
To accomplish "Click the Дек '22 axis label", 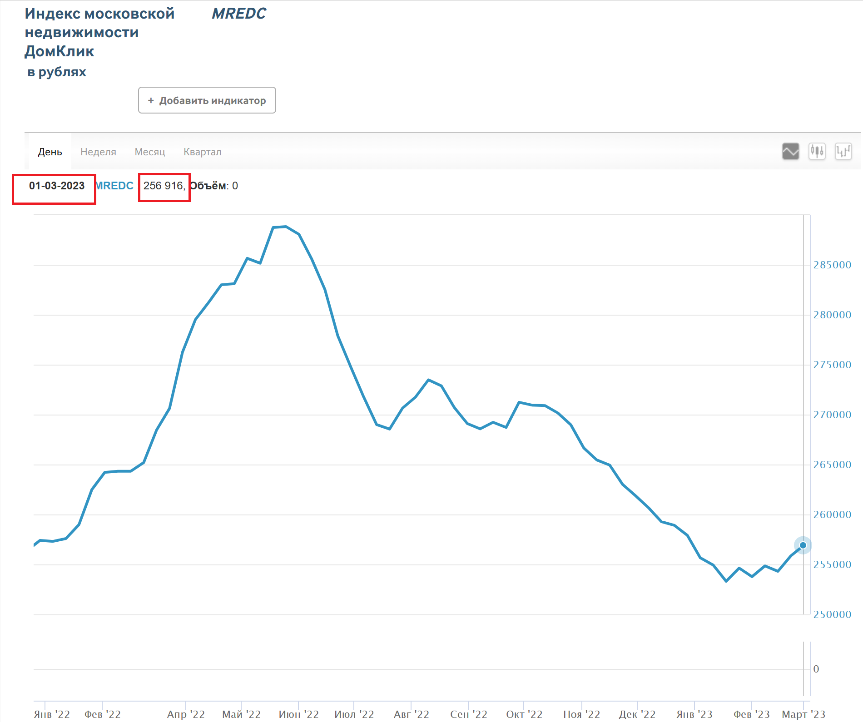I will click(637, 714).
